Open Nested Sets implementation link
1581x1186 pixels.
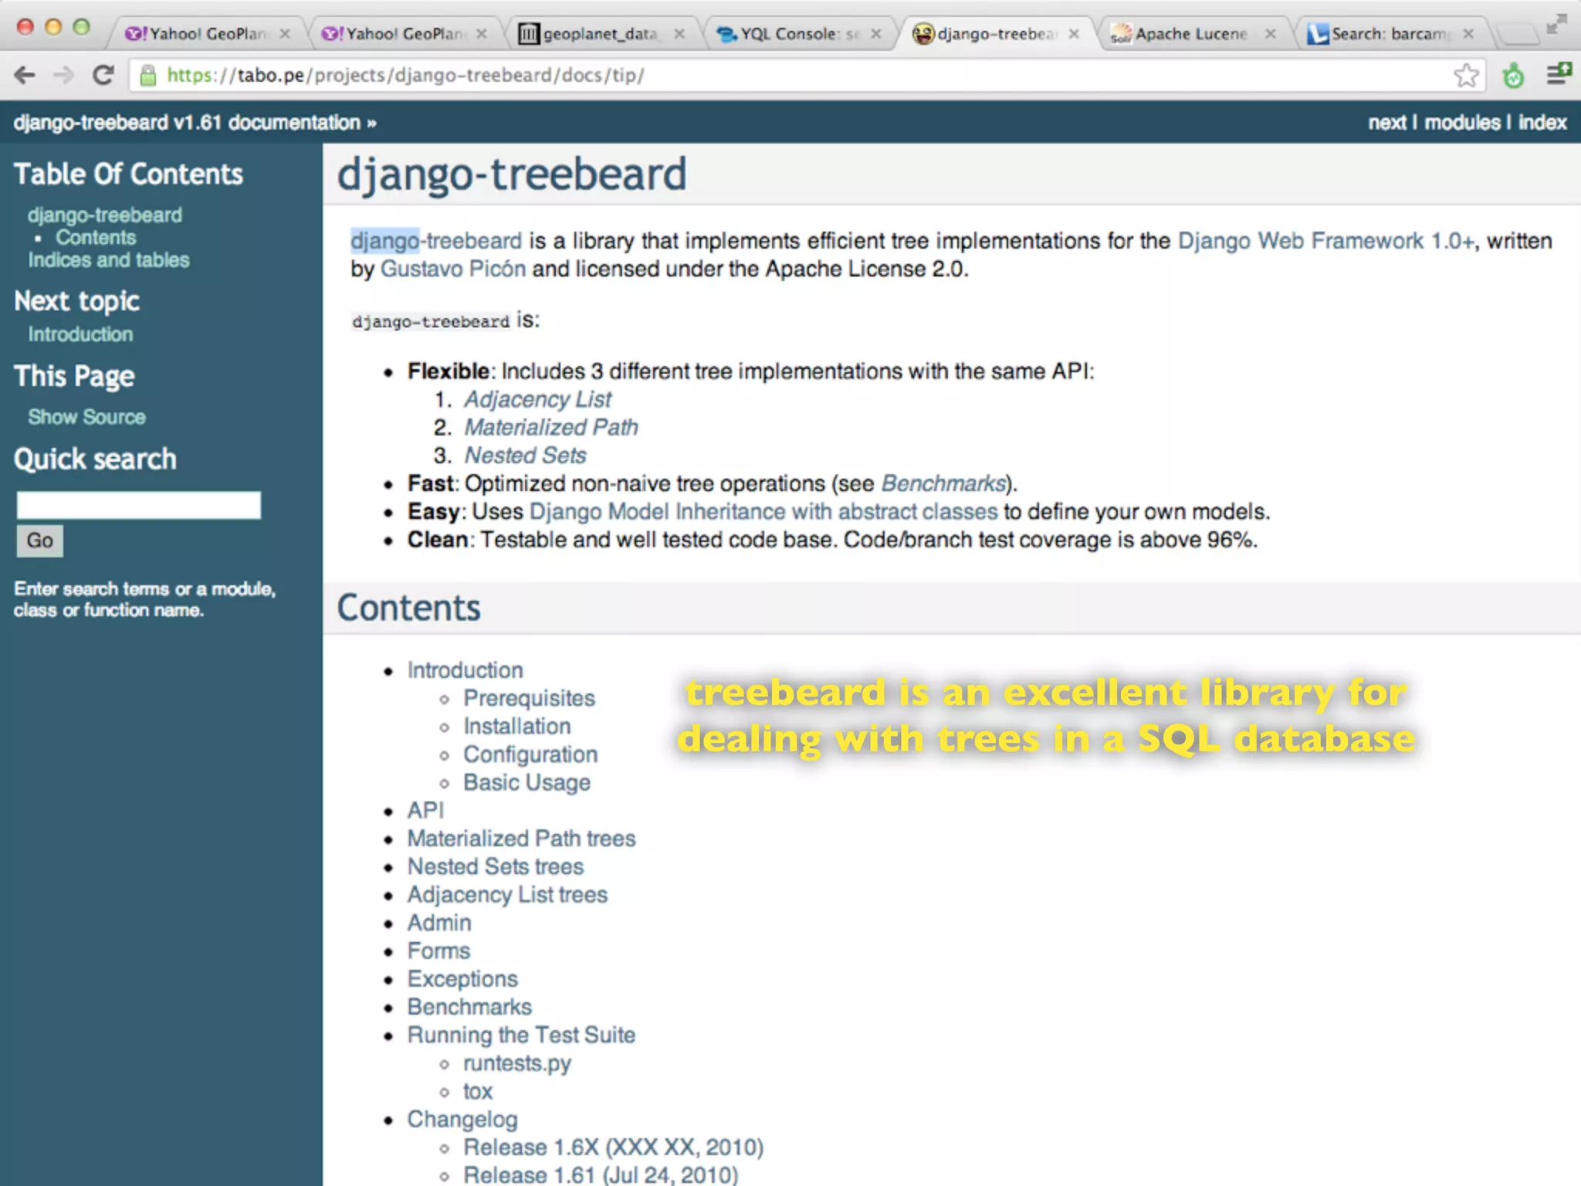click(x=525, y=456)
